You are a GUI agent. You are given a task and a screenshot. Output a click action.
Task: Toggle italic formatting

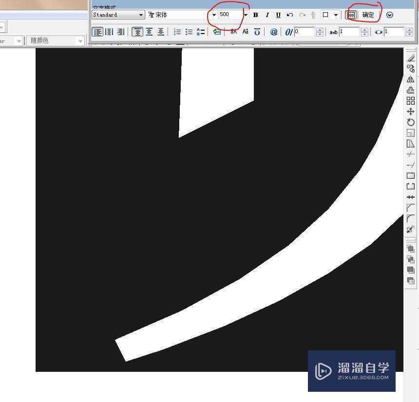point(267,15)
